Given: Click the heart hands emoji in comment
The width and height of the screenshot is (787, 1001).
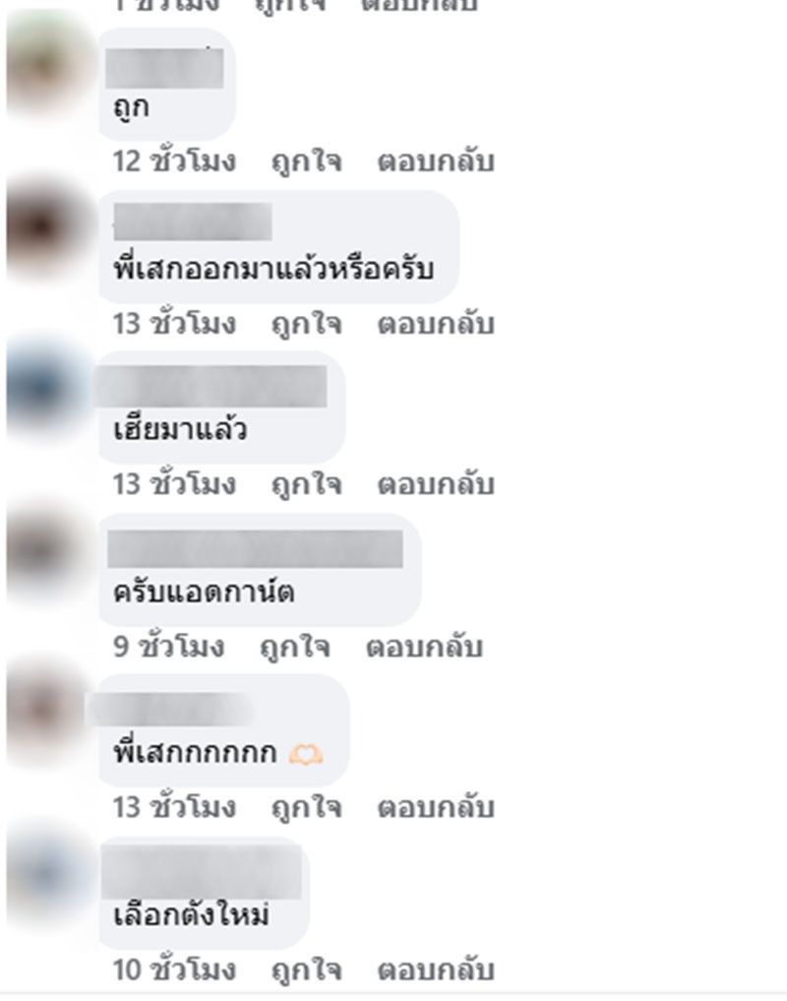Looking at the screenshot, I should pos(306,755).
